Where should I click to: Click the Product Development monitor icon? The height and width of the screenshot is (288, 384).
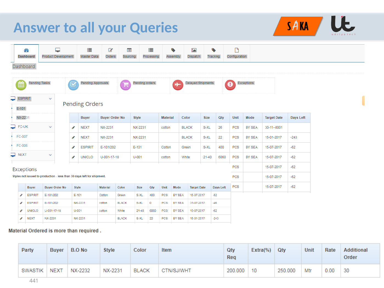point(58,50)
